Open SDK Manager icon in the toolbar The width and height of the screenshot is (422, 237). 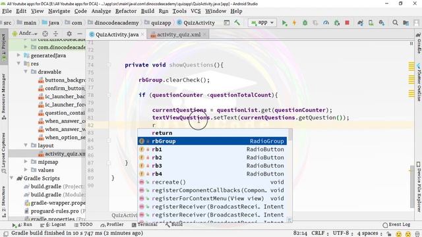coord(381,23)
